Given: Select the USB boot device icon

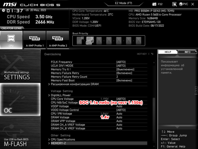Looking at the screenshot, I should [89, 40].
